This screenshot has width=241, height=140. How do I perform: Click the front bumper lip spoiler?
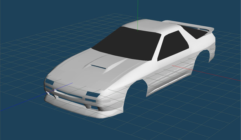[80, 107]
